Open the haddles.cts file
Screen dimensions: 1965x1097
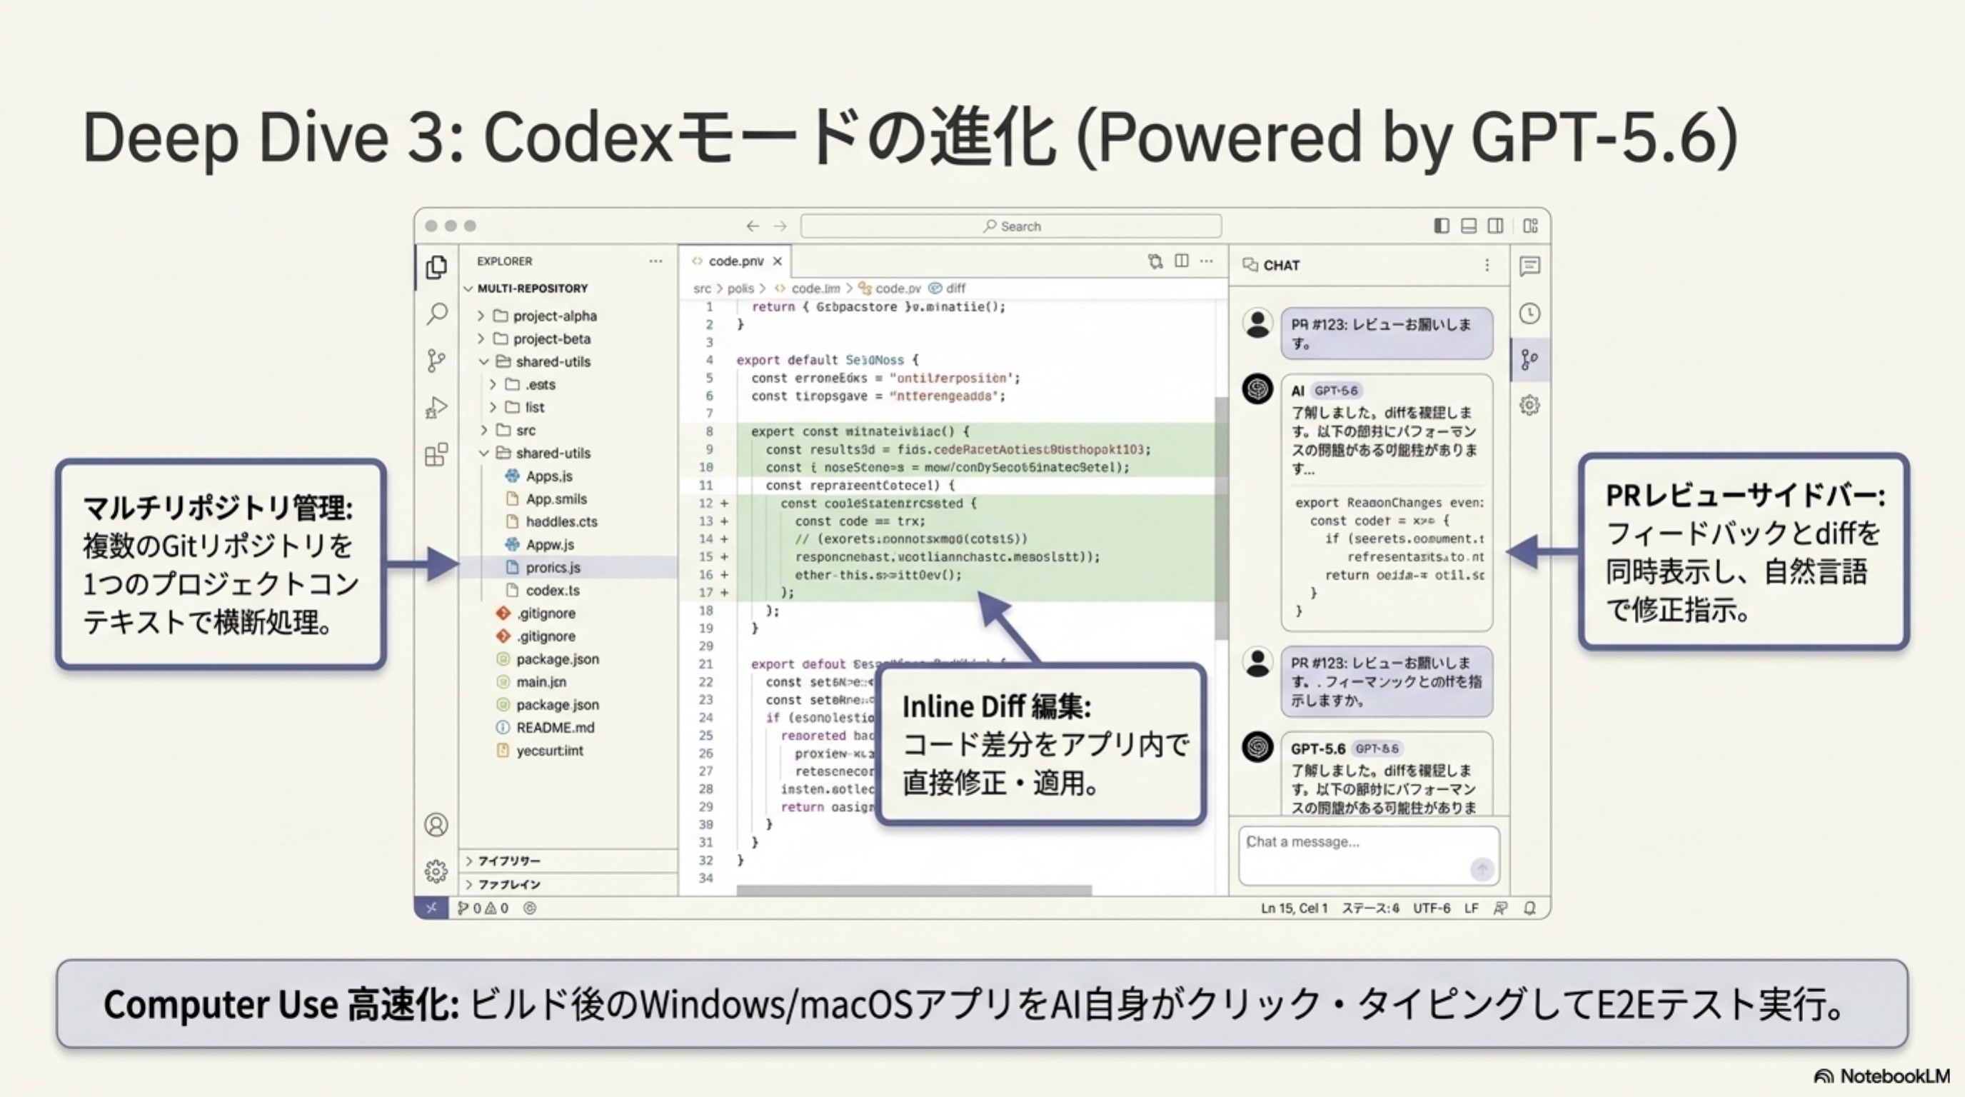(x=551, y=522)
